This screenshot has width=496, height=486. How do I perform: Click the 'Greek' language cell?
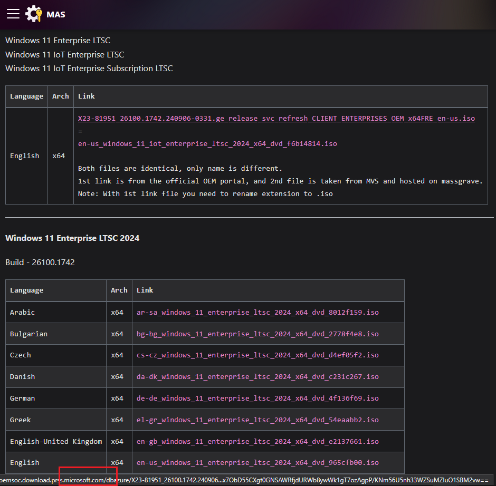(56, 420)
